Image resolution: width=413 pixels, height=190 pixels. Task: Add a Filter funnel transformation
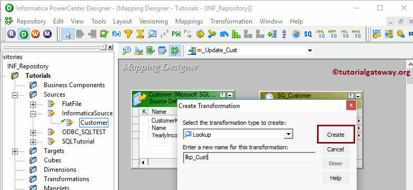(128, 34)
